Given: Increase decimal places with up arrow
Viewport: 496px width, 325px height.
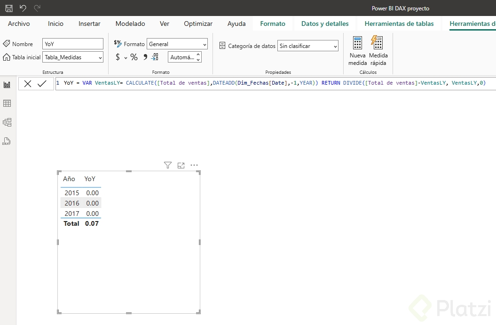Looking at the screenshot, I should [198, 55].
